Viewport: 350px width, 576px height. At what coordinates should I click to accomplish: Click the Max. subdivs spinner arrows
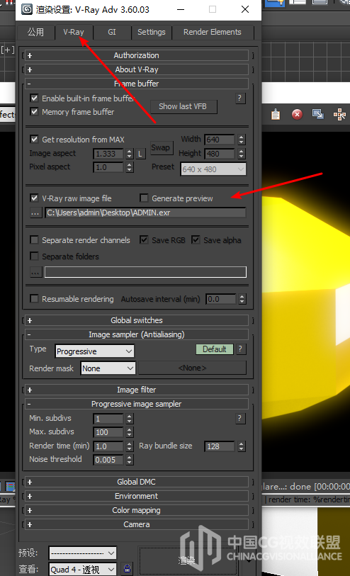tap(129, 432)
